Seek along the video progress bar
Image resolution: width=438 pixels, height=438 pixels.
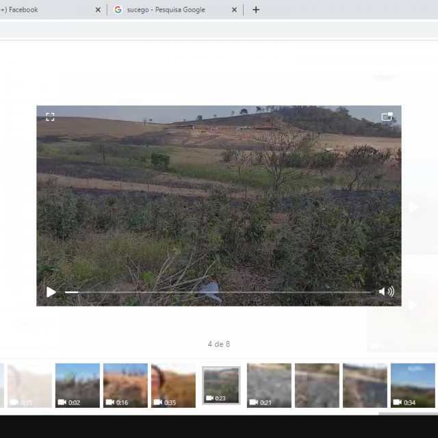click(x=219, y=292)
